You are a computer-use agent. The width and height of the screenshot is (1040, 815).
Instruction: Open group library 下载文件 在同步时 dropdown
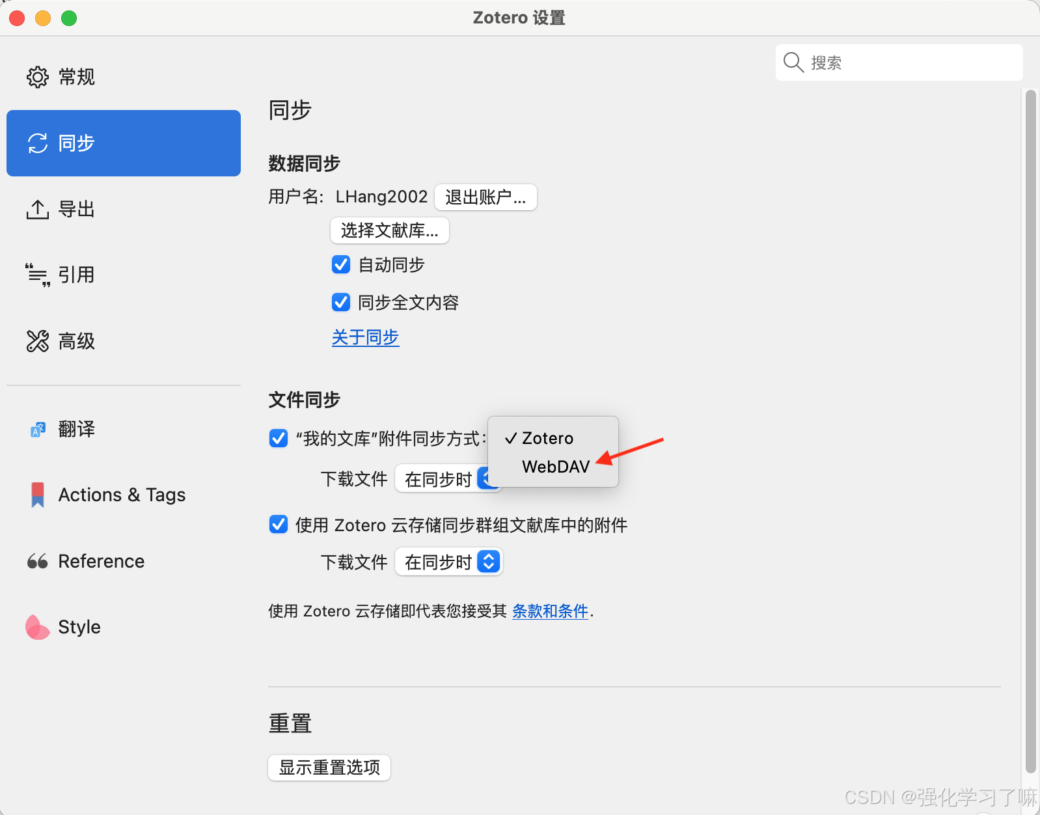[x=448, y=562]
